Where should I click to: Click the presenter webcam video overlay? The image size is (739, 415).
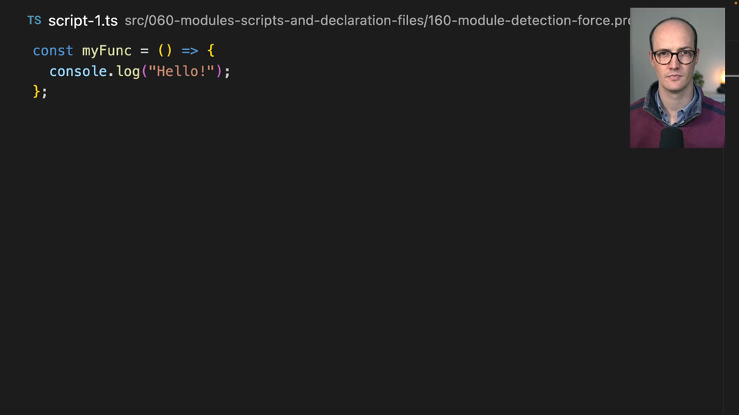pyautogui.click(x=677, y=78)
